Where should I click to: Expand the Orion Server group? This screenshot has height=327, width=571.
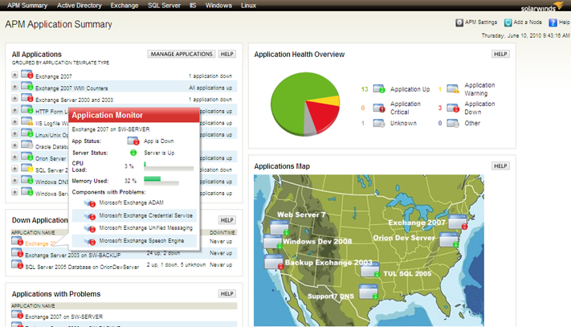click(14, 157)
